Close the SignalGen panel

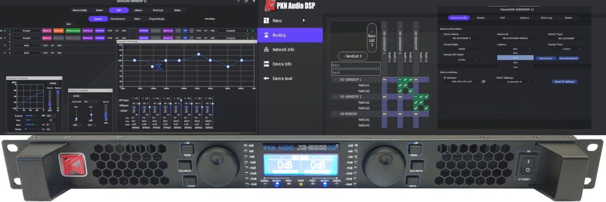[x=111, y=90]
